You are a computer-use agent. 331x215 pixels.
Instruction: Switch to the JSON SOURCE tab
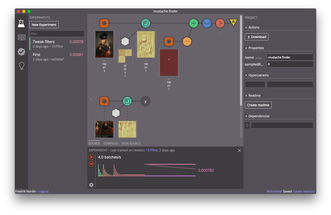click(131, 143)
